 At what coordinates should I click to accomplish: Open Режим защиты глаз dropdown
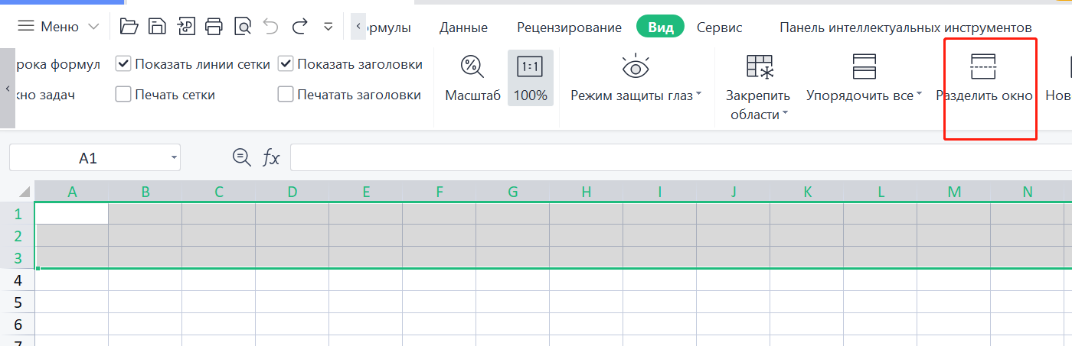tap(698, 95)
